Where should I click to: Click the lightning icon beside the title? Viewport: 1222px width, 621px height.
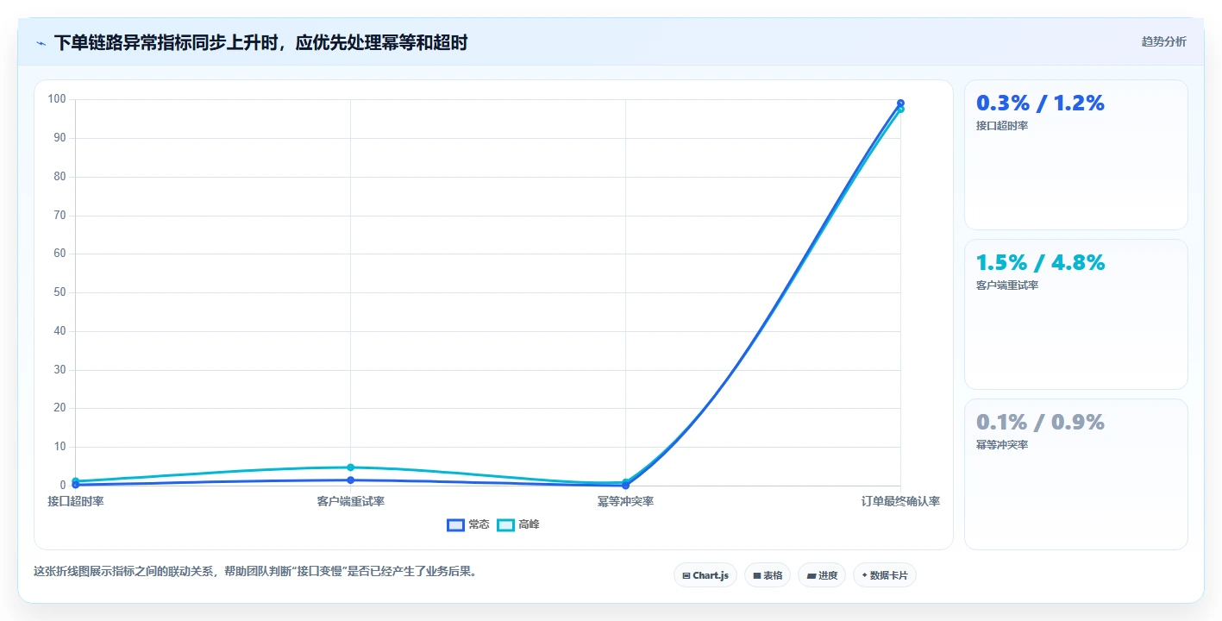(41, 43)
